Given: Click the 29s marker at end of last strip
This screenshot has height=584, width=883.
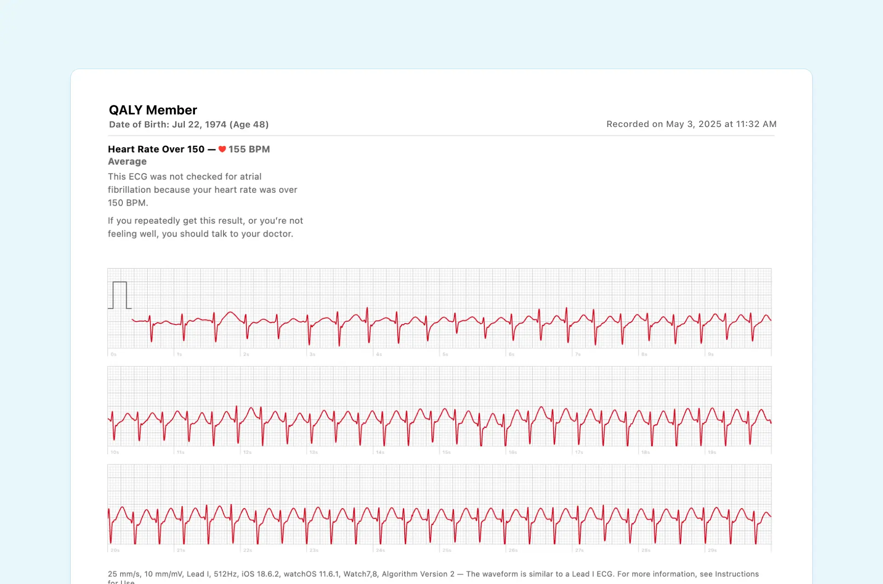Looking at the screenshot, I should click(712, 550).
